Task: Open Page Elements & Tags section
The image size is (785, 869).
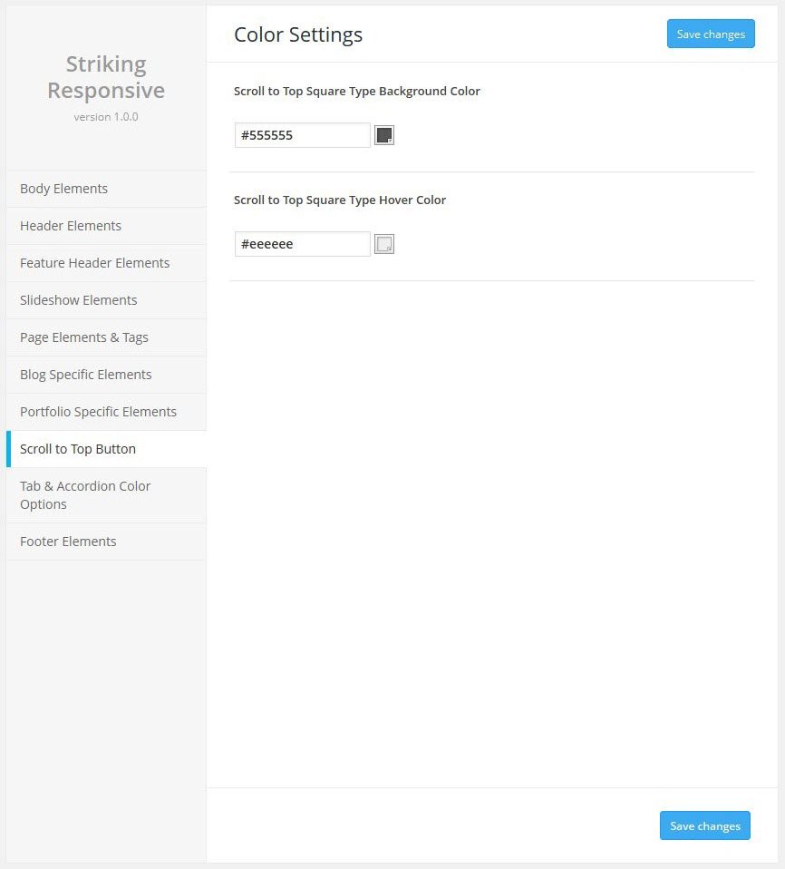Action: coord(84,337)
